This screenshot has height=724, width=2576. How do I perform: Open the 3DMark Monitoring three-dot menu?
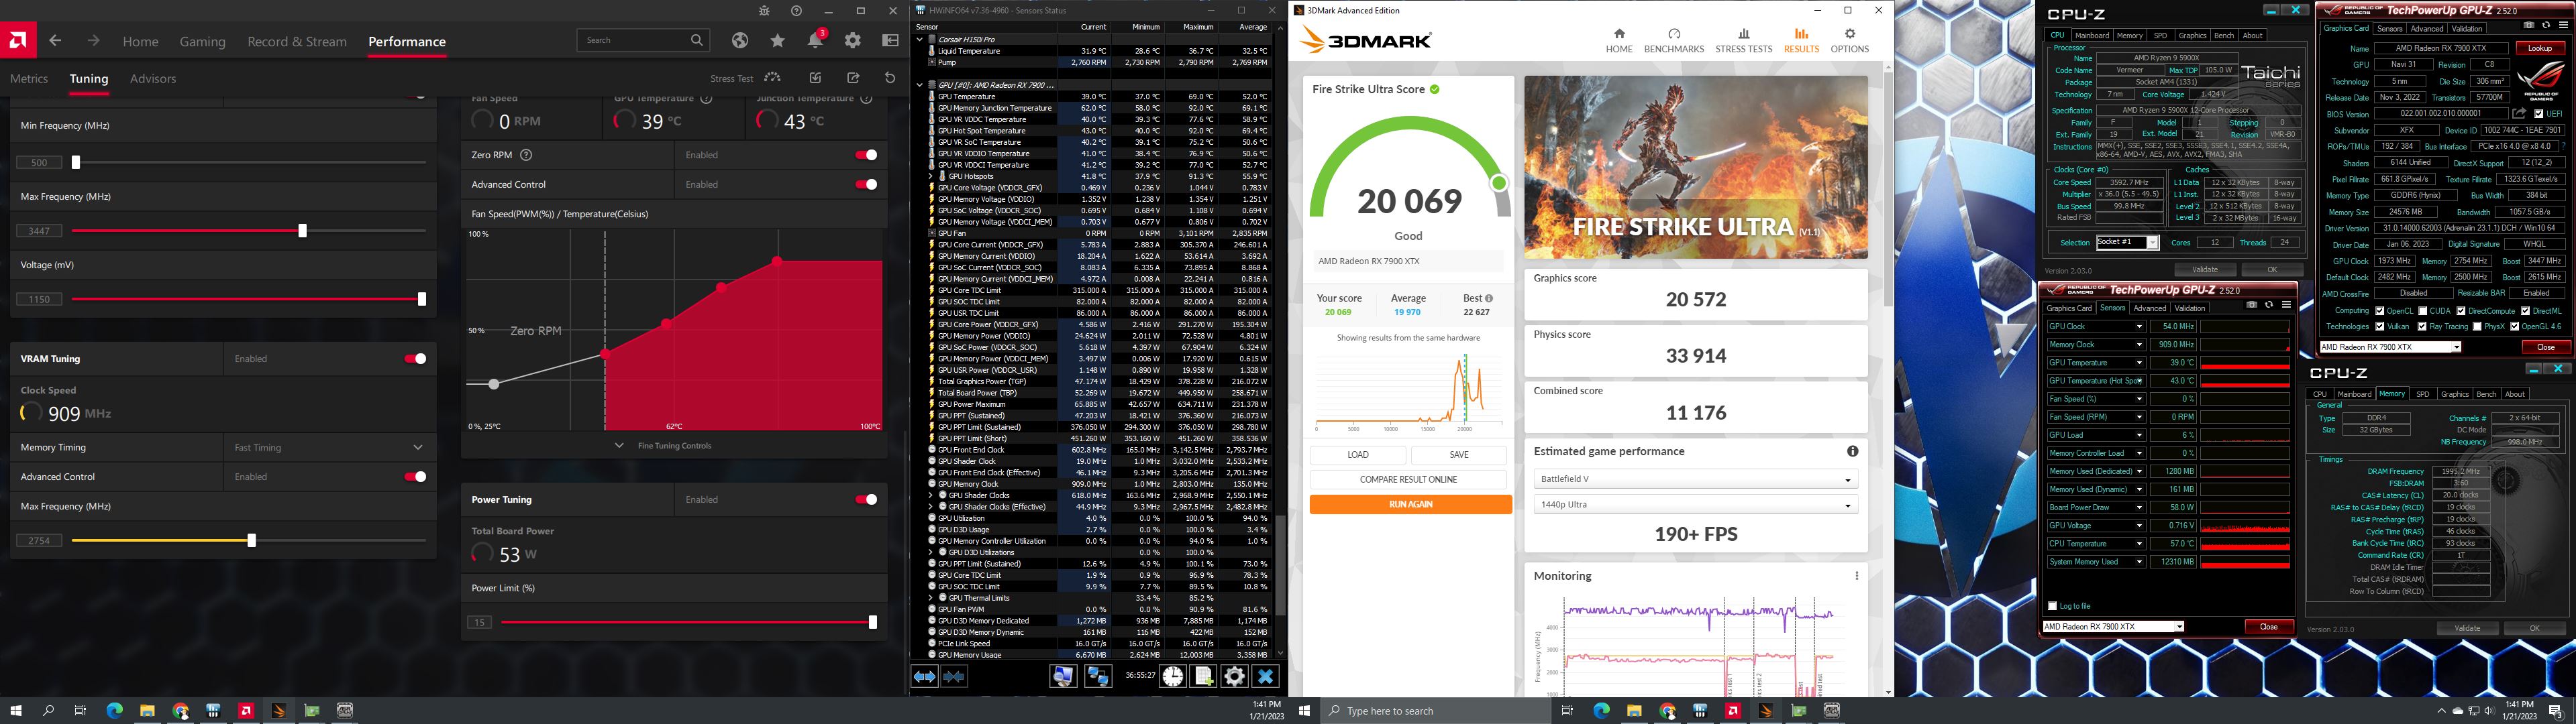click(1857, 577)
